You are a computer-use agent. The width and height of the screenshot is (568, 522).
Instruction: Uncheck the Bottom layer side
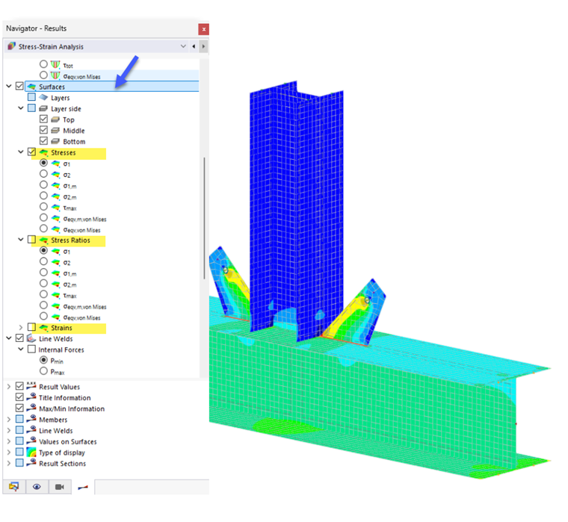(x=43, y=140)
